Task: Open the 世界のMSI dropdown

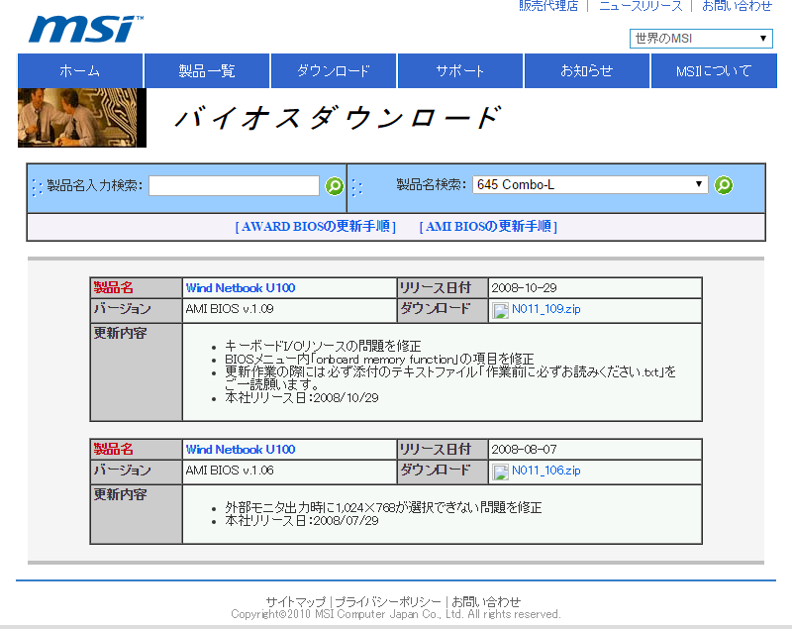Action: point(701,39)
